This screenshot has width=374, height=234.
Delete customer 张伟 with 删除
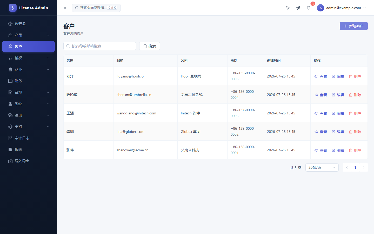tap(355, 150)
